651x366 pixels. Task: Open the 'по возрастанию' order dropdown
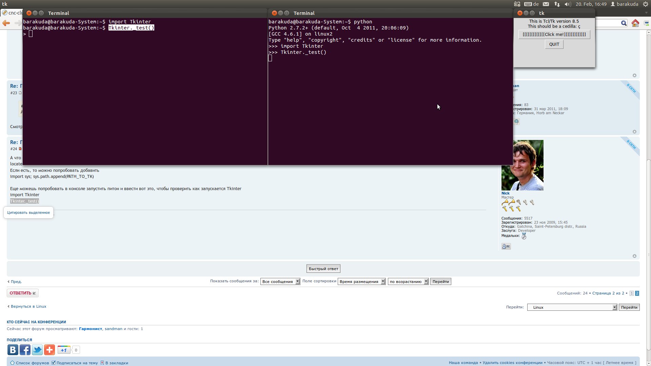pos(408,282)
